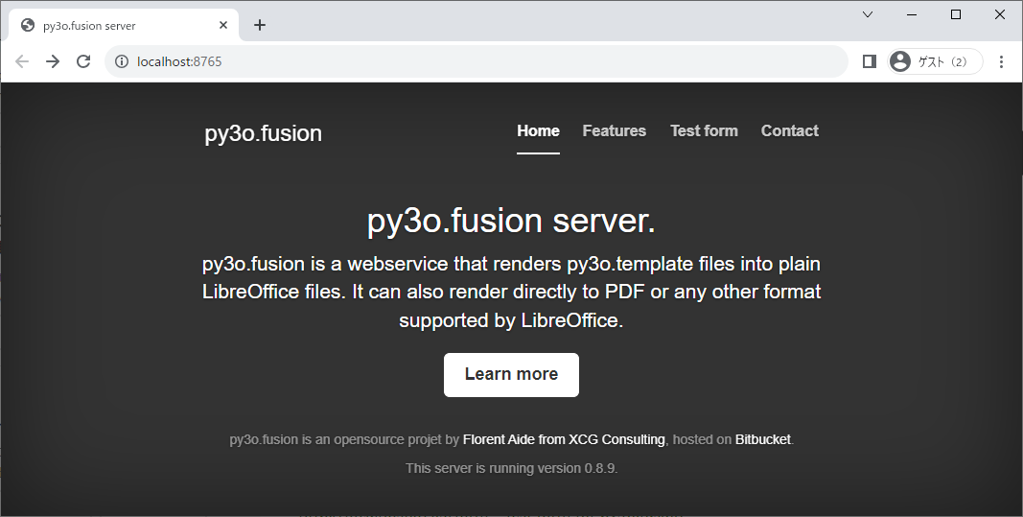View site information icon in address bar

point(122,61)
